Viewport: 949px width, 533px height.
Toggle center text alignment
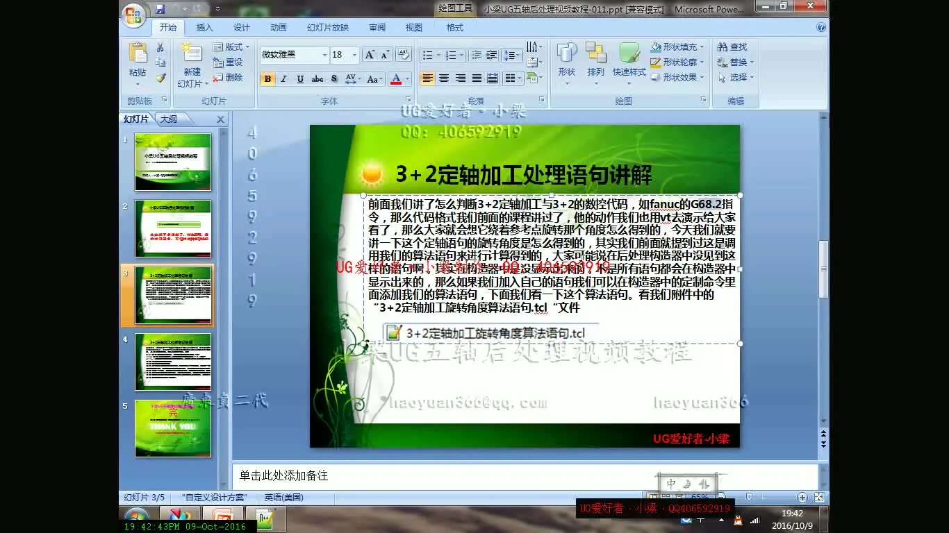point(444,79)
